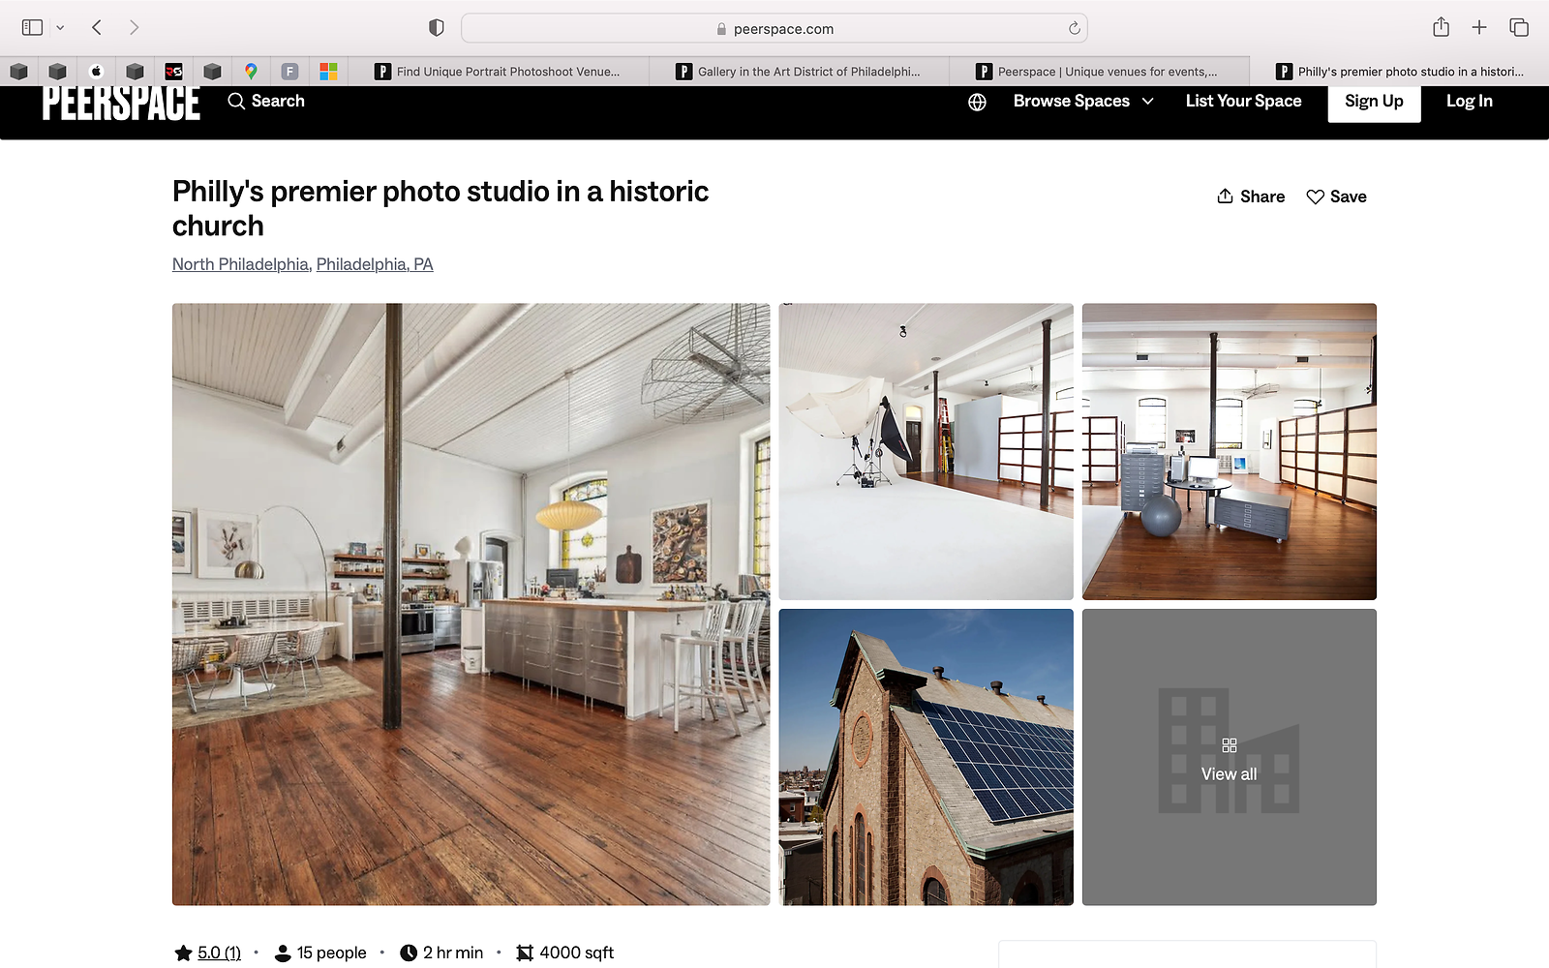Open Safari share sheet icon
Image resolution: width=1549 pixels, height=968 pixels.
[1441, 27]
